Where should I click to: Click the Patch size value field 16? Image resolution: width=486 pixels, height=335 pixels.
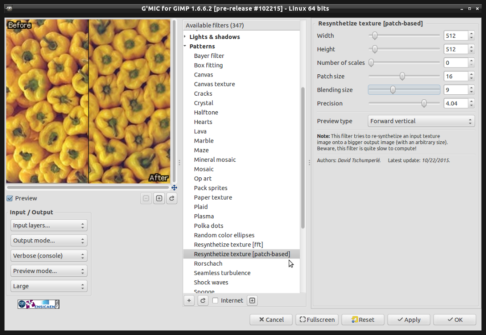click(x=455, y=76)
